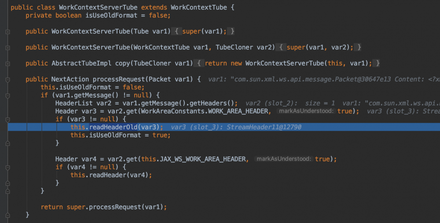
Task: Click the 'Packet' parameter type
Action: pos(159,79)
